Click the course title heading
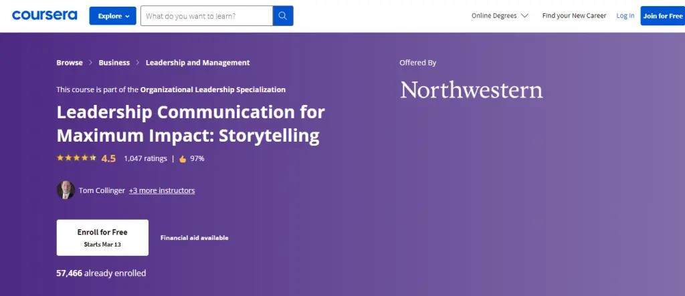Screen dimensions: 685x296 pyautogui.click(x=191, y=124)
